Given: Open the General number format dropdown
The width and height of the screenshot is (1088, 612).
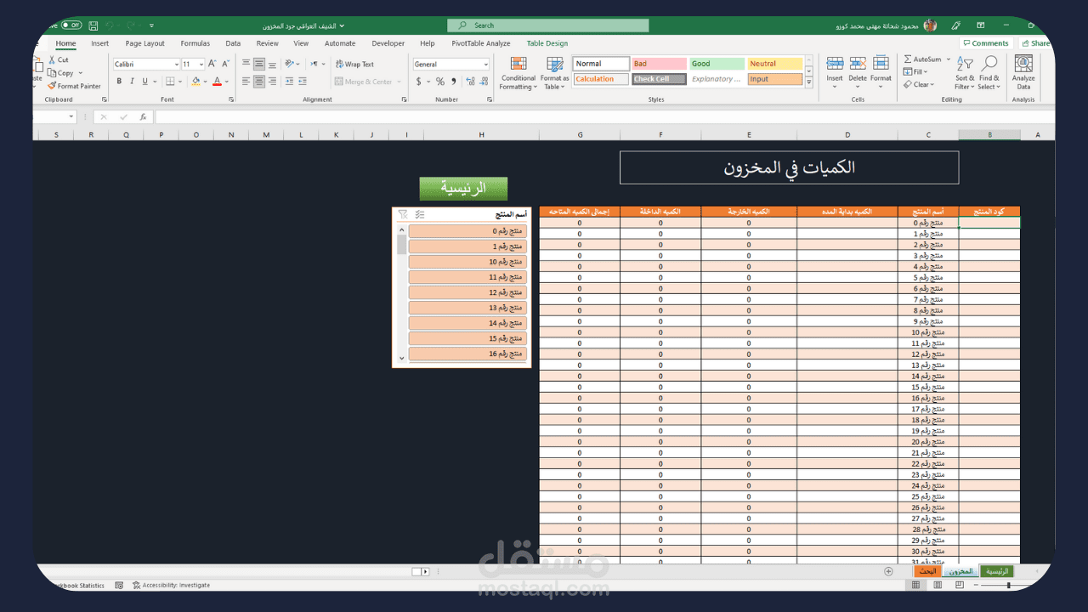Looking at the screenshot, I should pyautogui.click(x=485, y=65).
